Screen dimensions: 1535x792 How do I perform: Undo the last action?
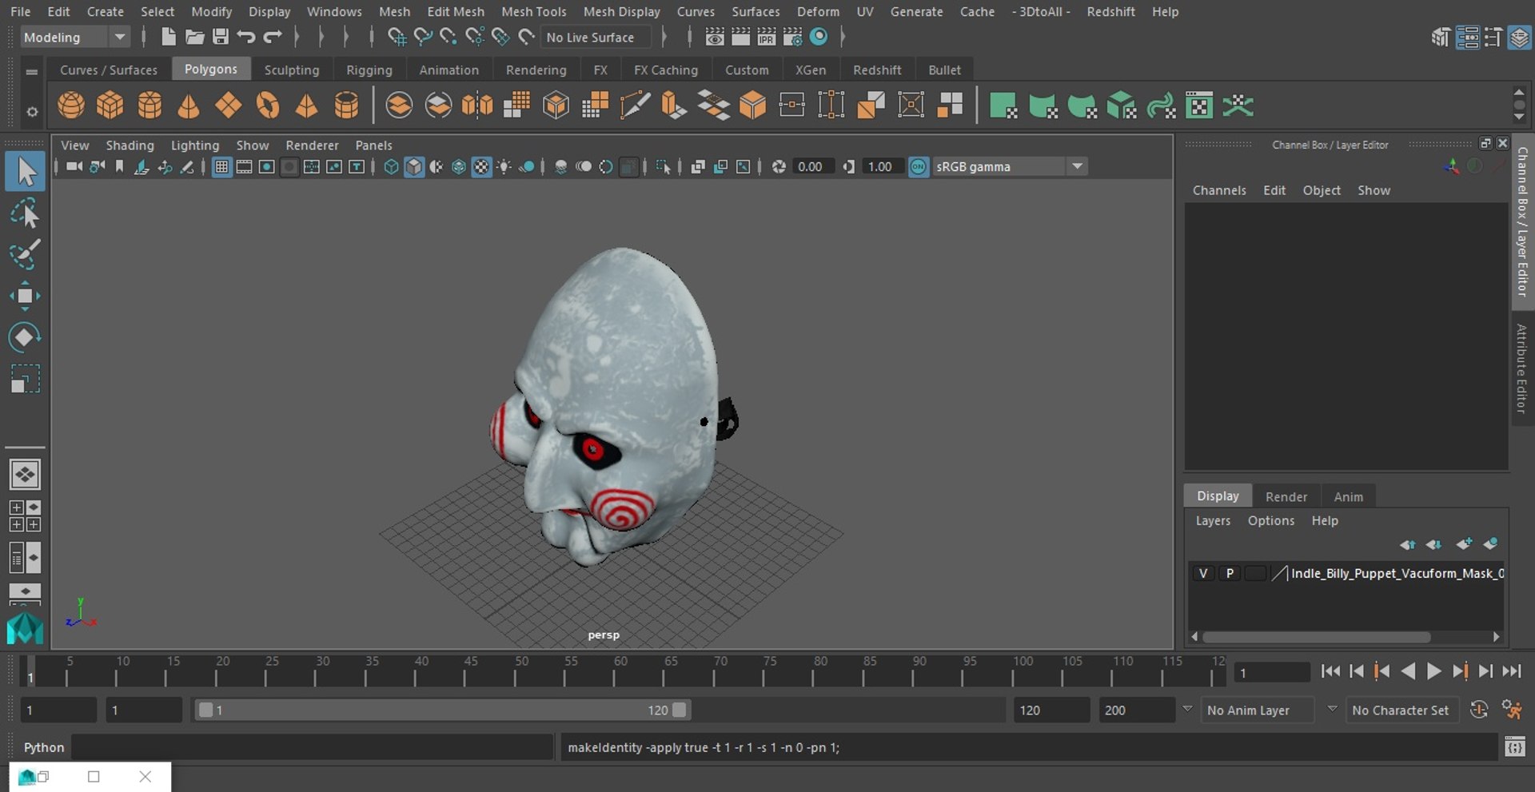246,37
